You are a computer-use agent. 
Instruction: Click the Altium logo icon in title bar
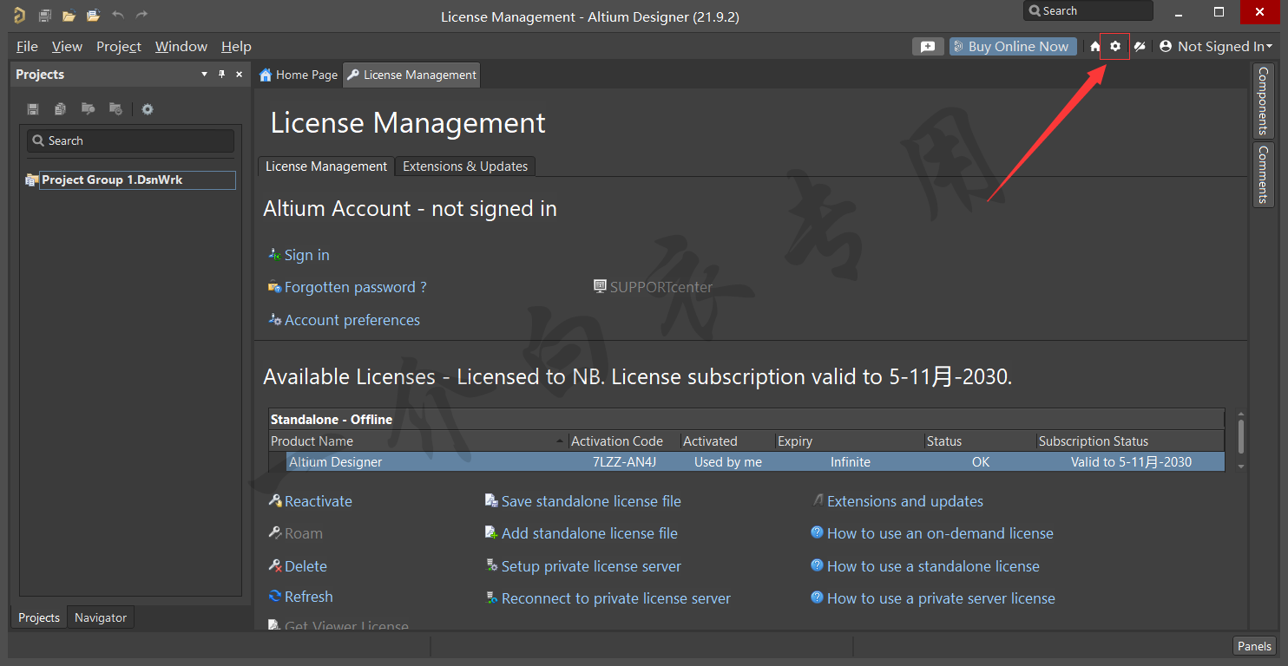click(x=19, y=15)
